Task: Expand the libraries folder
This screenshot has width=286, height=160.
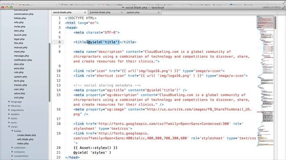Action: tap(9, 106)
